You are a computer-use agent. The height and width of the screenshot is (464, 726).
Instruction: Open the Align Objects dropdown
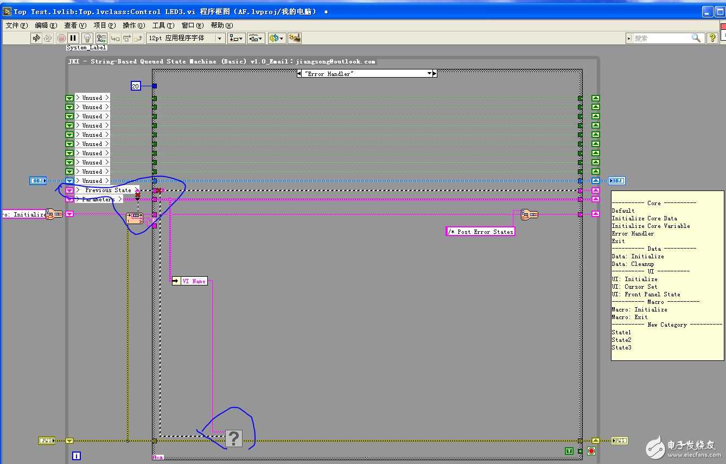tap(236, 38)
